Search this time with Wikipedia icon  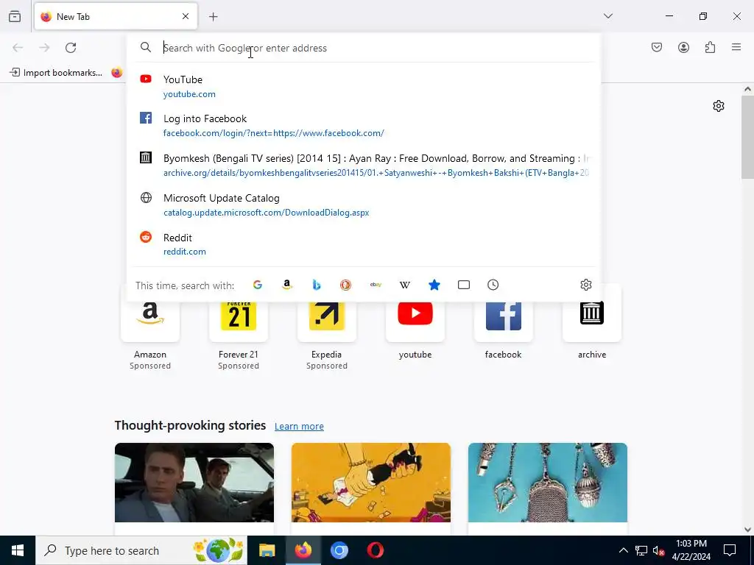pos(405,285)
